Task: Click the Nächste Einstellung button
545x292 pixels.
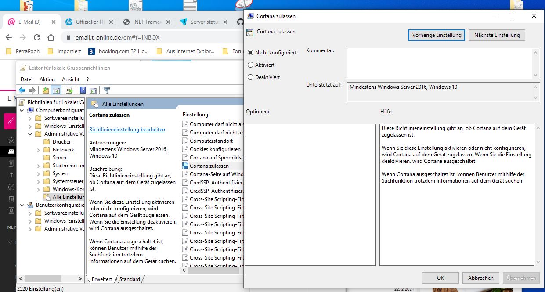Action: [x=497, y=35]
